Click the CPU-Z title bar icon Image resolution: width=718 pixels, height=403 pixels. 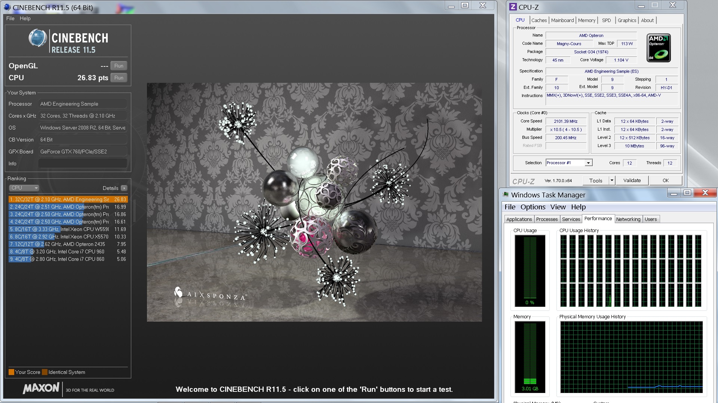click(513, 7)
